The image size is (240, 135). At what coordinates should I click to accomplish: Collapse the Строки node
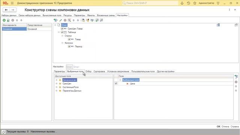tap(62, 36)
